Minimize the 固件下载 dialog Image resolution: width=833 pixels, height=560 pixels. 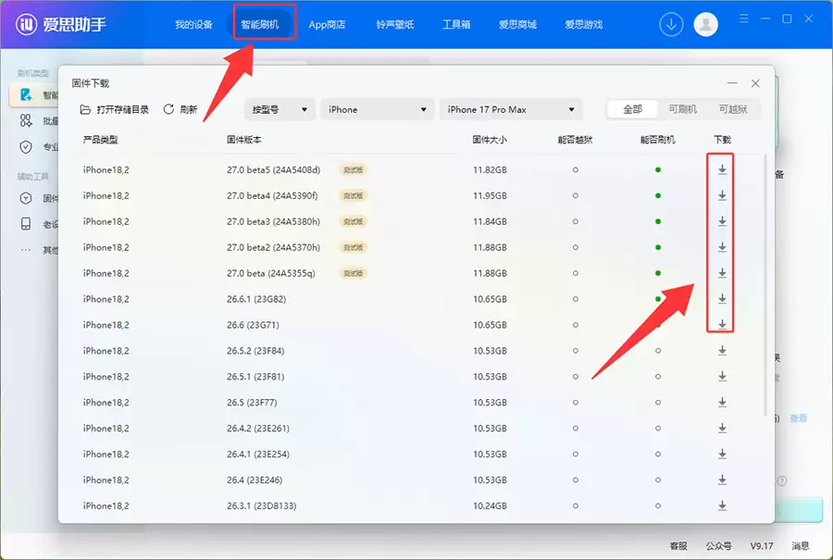pyautogui.click(x=733, y=83)
